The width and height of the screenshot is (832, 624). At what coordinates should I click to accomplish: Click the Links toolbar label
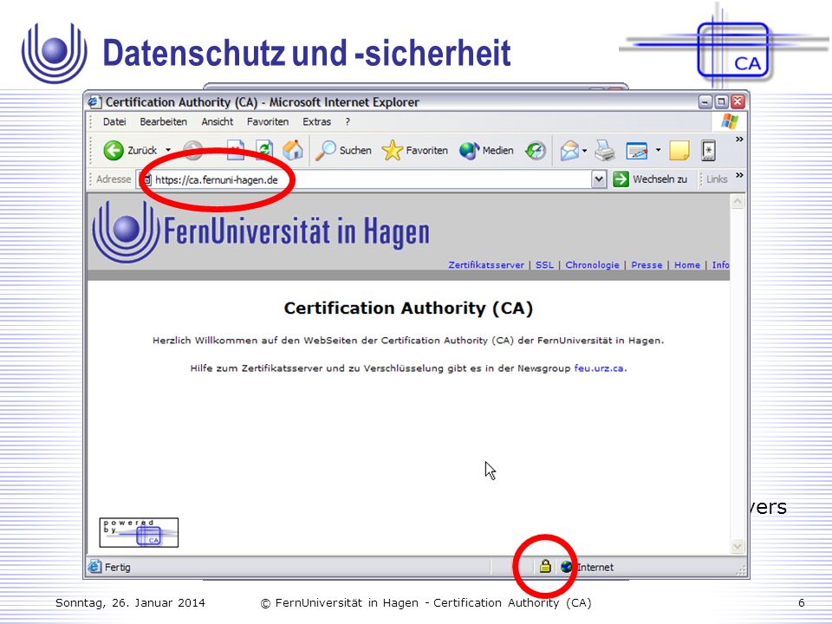717,179
